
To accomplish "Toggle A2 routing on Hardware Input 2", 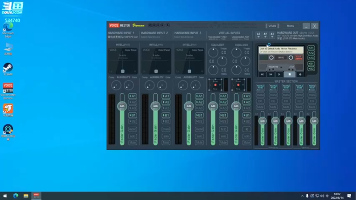I will [166, 102].
